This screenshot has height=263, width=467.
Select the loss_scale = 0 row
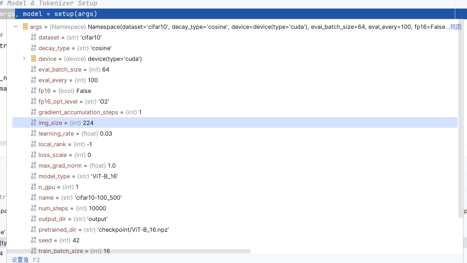(x=235, y=155)
